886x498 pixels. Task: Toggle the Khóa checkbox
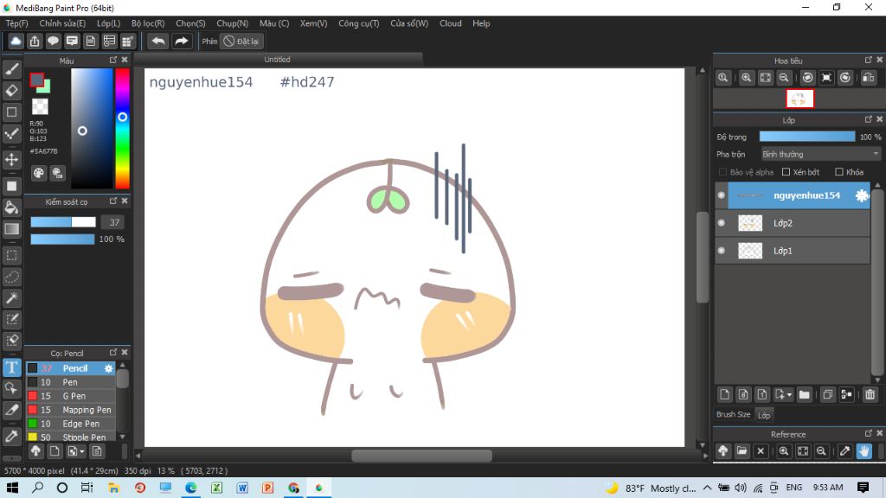[x=839, y=172]
